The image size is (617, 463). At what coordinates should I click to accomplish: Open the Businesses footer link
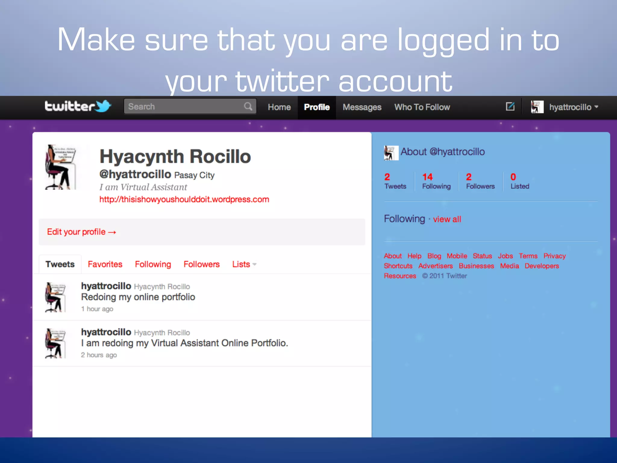476,266
